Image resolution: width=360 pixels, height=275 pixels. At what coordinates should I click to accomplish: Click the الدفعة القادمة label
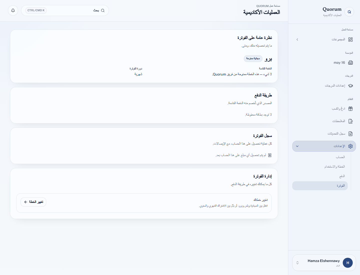pos(265,68)
